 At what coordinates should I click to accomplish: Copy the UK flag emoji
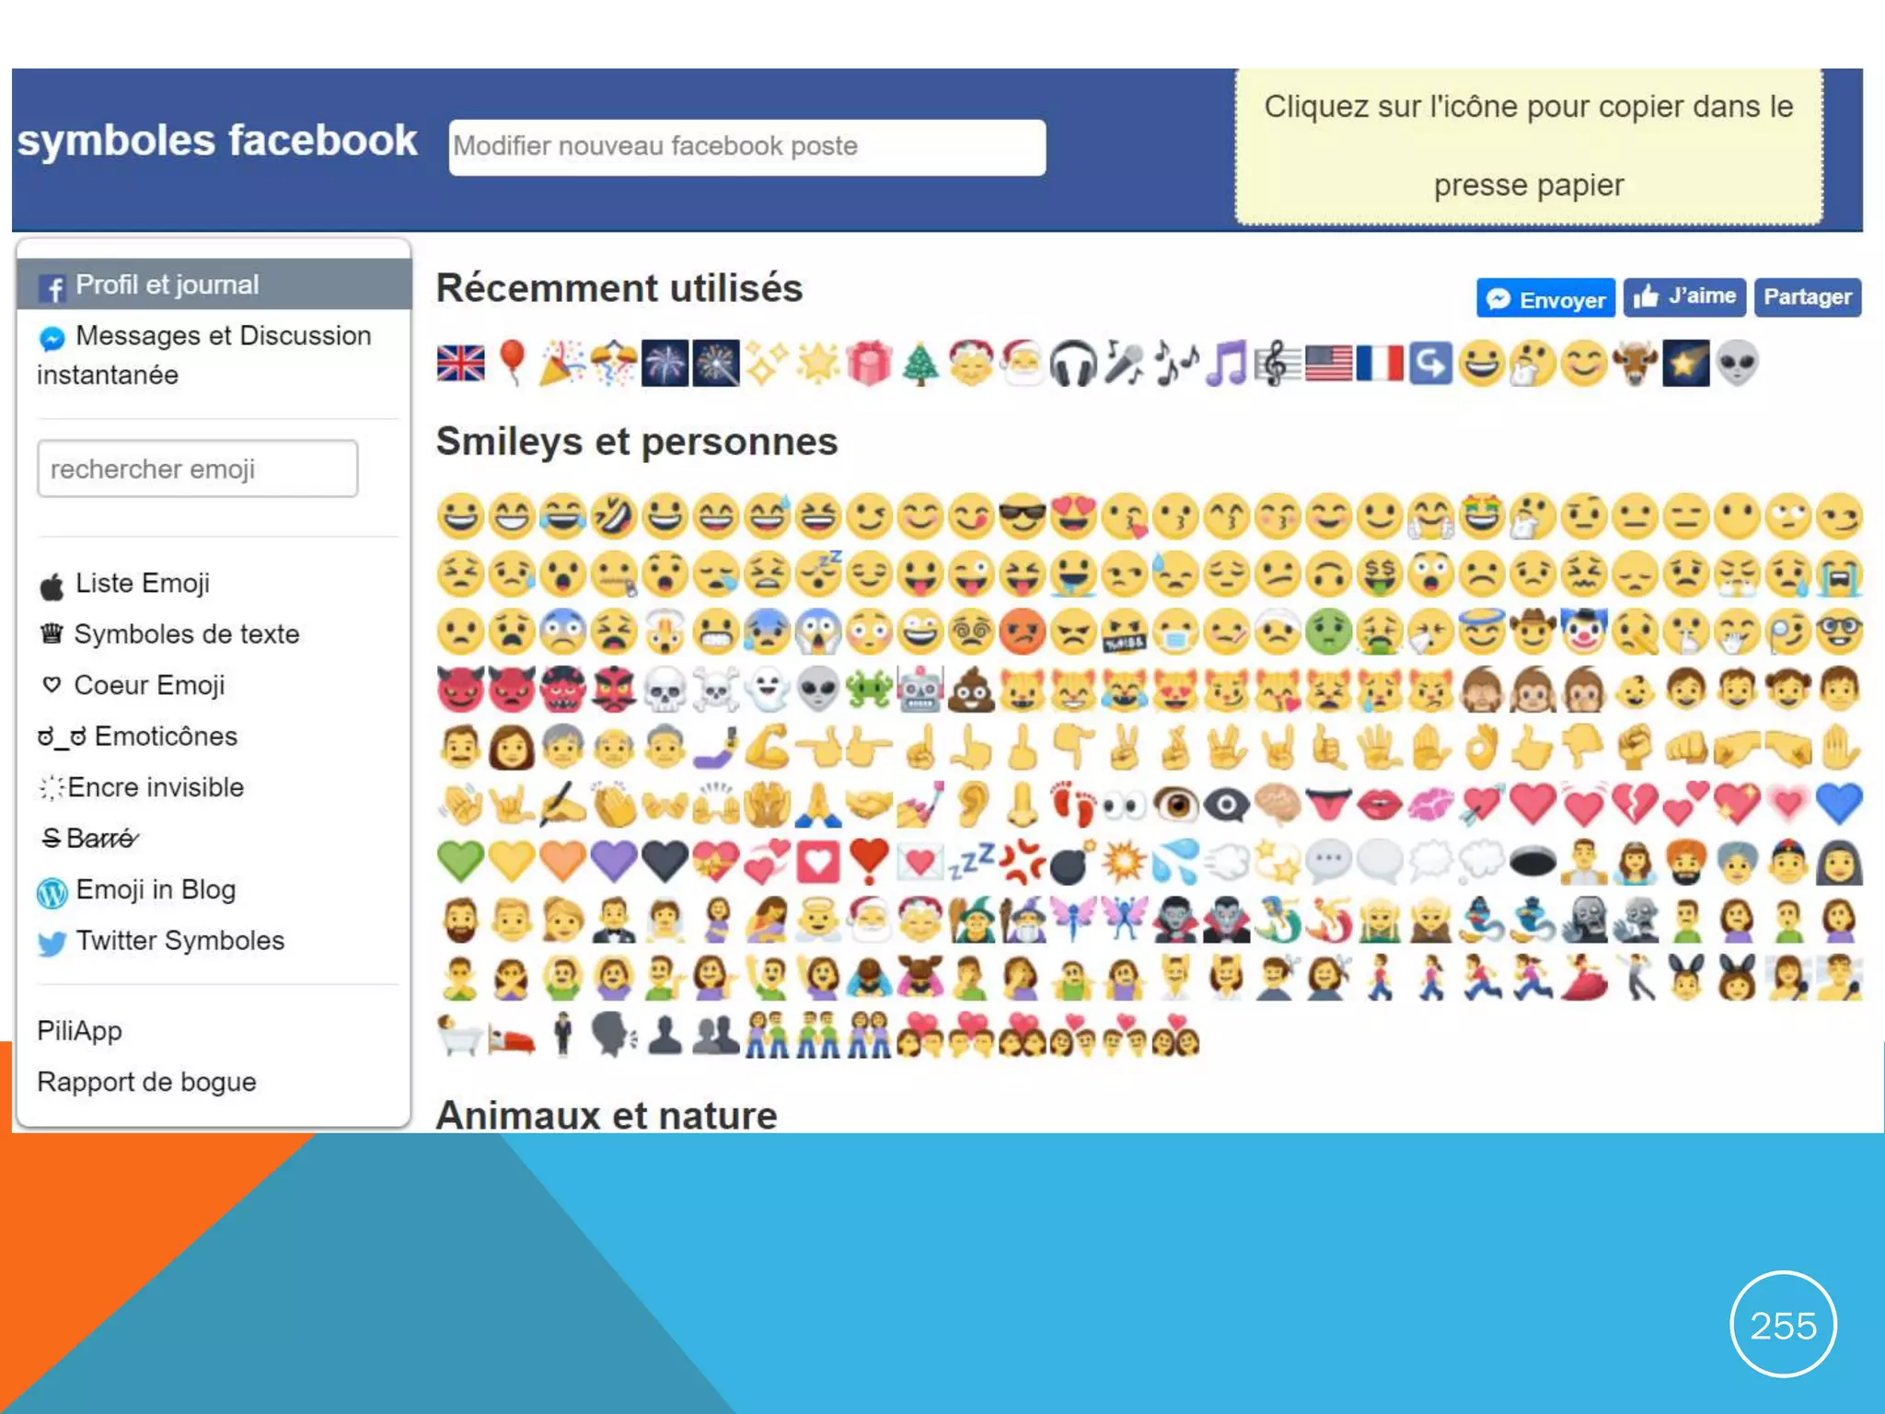[460, 364]
